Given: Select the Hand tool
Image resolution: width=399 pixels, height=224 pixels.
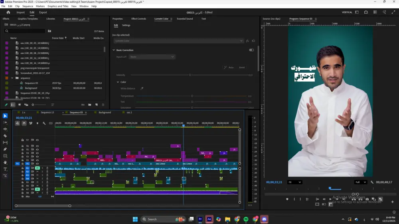Looking at the screenshot, I should tap(5, 163).
